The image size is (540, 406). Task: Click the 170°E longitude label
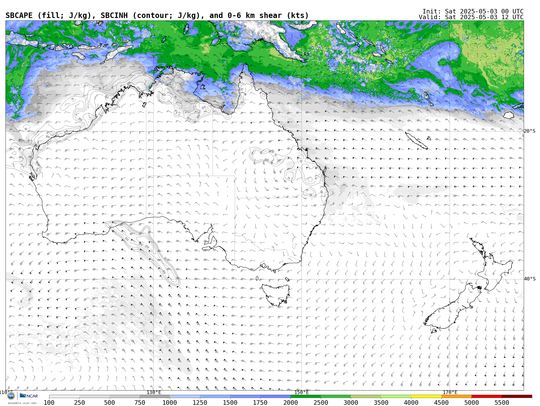(450, 392)
